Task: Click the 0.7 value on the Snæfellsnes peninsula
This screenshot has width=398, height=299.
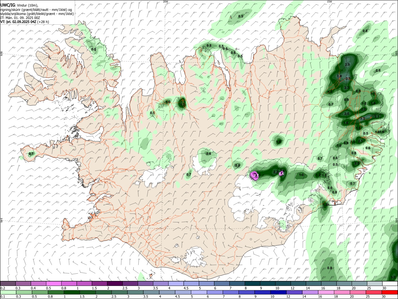Action: click(31, 154)
